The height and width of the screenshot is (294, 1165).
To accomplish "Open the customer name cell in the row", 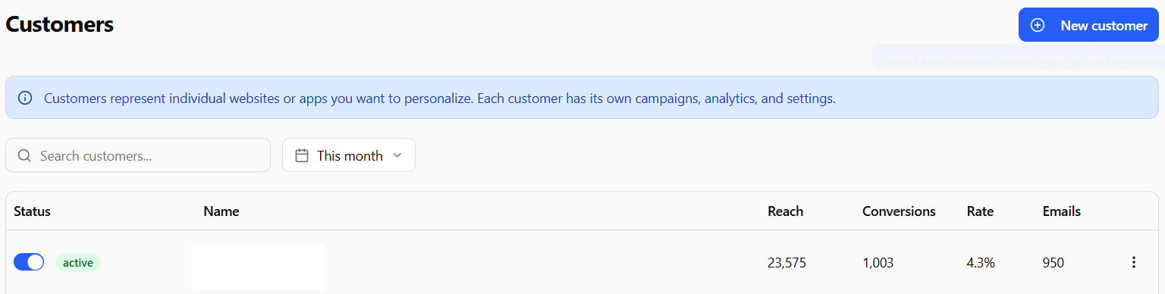I will click(258, 267).
